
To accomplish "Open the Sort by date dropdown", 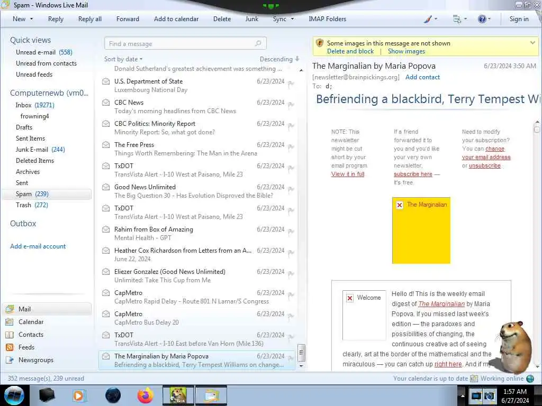I will pos(123,59).
